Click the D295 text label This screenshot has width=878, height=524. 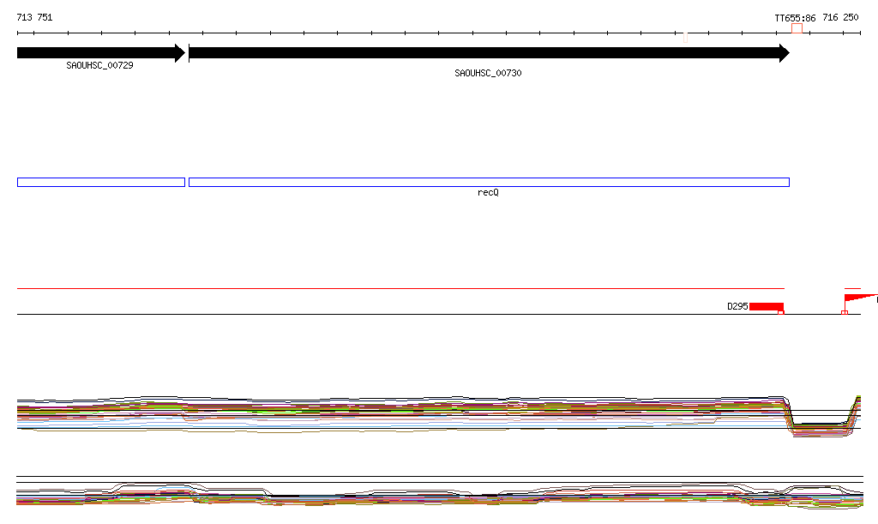coord(737,306)
